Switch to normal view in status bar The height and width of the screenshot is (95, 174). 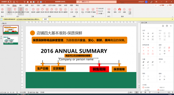pyautogui.click(x=137, y=92)
